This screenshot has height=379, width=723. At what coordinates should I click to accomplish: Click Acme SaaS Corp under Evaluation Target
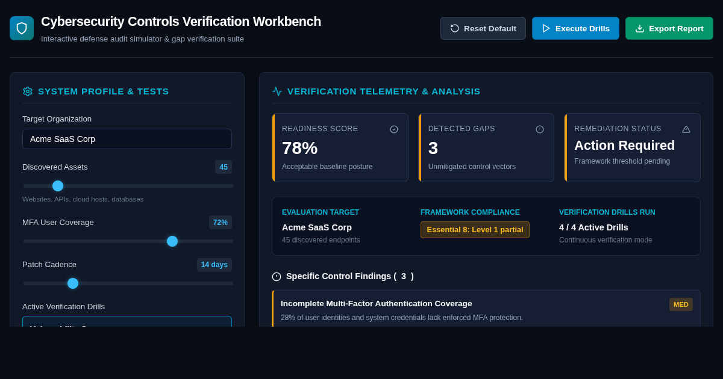click(317, 227)
